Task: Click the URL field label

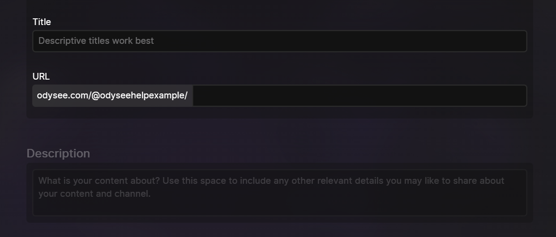Action: [41, 76]
